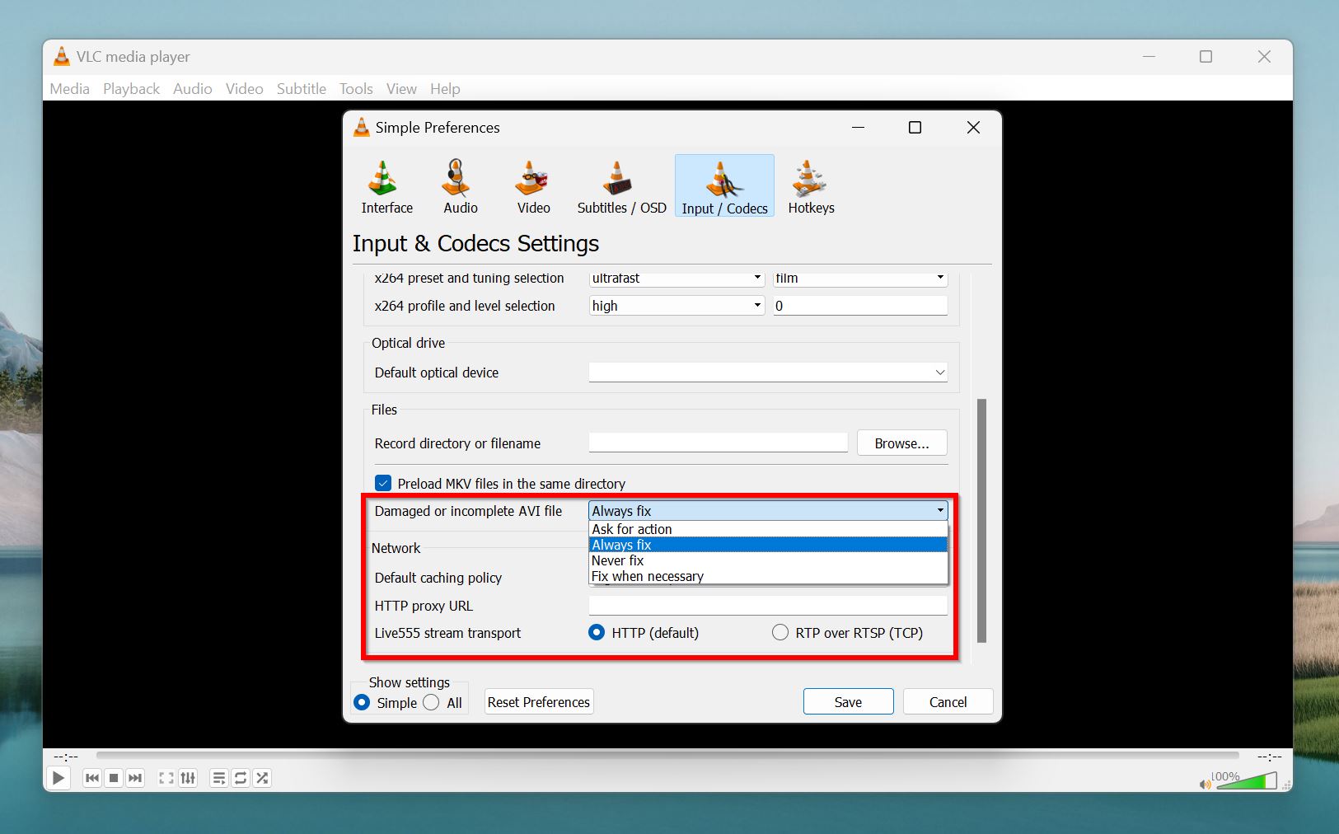Screen dimensions: 1339x834
Task: Open the Tools menu
Action: coord(356,89)
